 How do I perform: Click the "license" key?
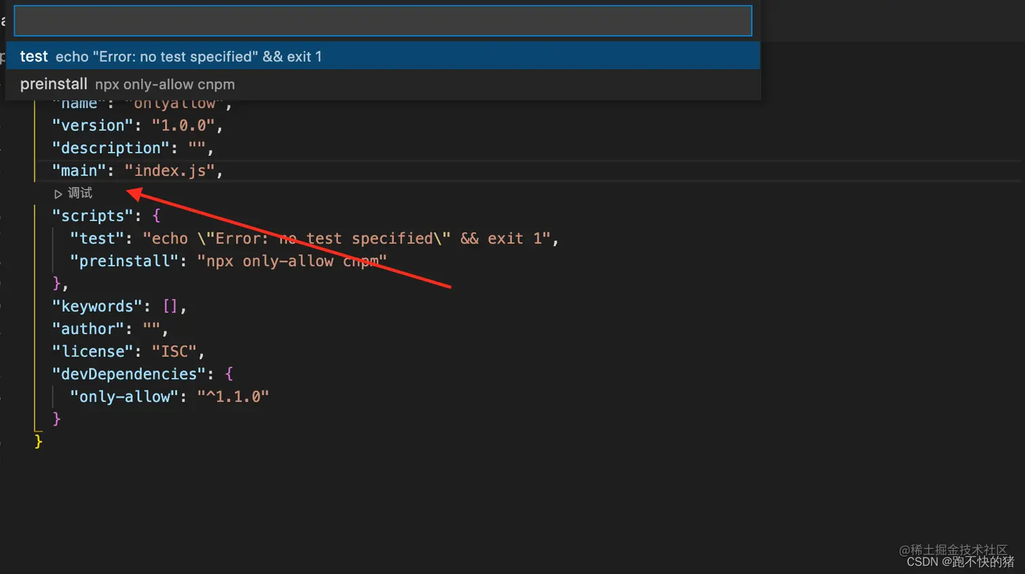click(93, 352)
